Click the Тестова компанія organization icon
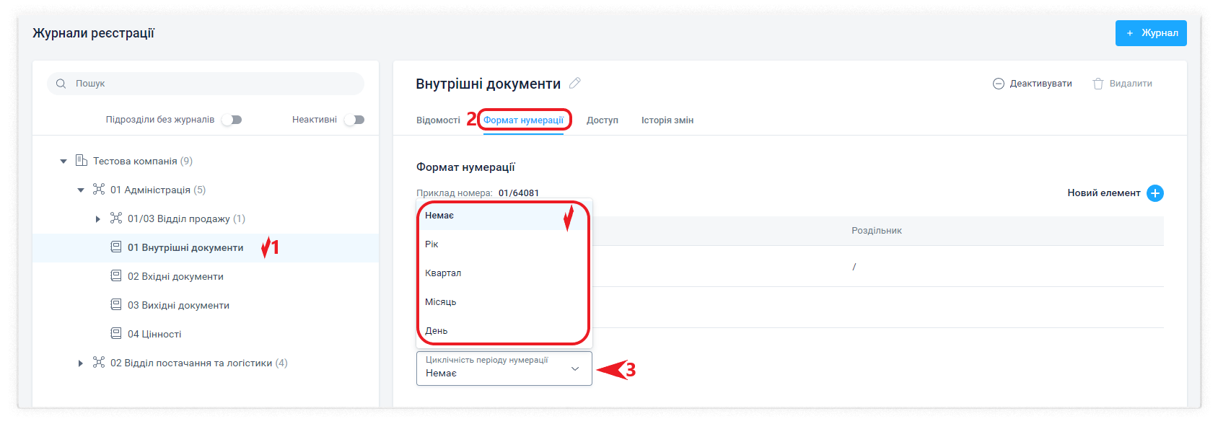1218x424 pixels. coord(82,161)
